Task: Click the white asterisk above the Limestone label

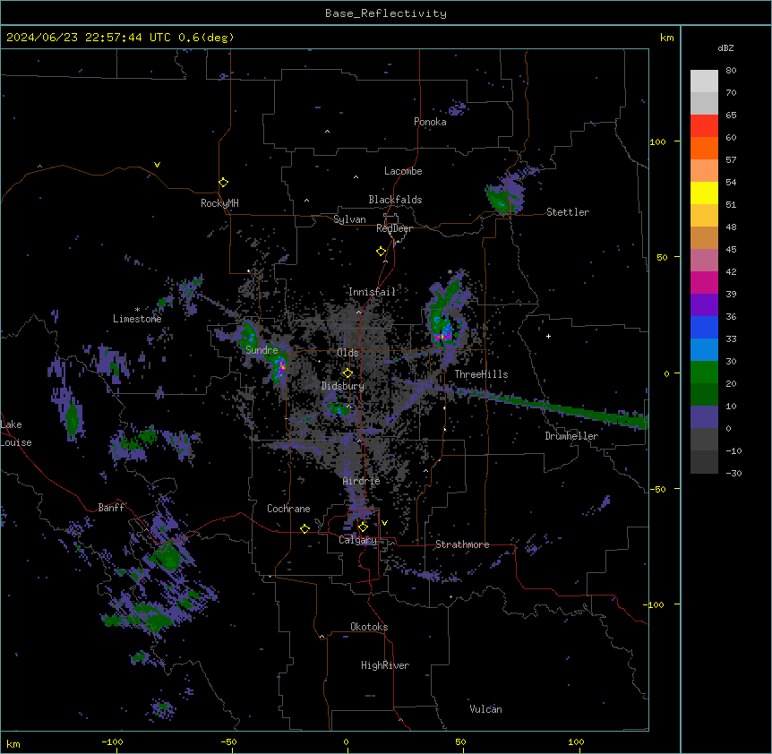Action: 137,310
